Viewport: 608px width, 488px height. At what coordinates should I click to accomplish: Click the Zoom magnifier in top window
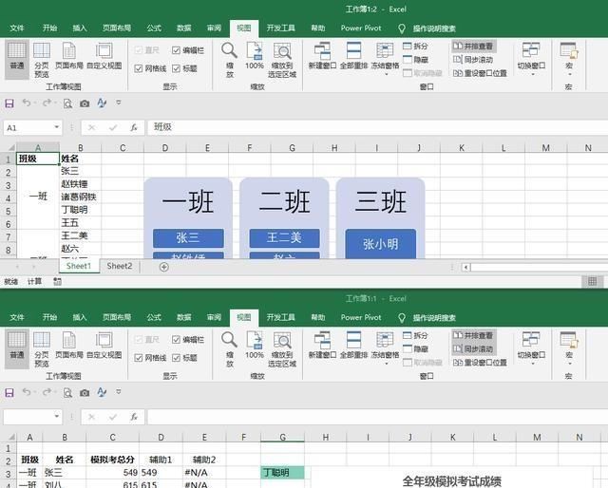pyautogui.click(x=230, y=59)
